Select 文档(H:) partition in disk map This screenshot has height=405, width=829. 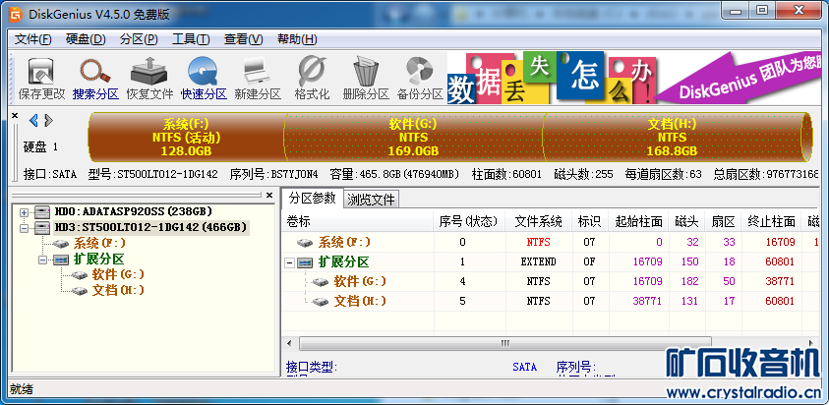(x=674, y=137)
